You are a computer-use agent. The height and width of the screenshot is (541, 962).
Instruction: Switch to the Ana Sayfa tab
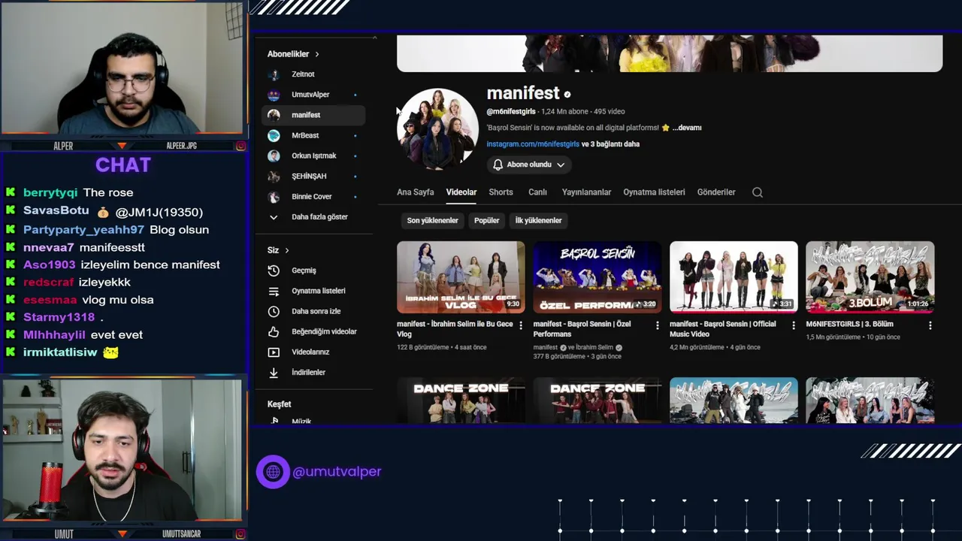pyautogui.click(x=416, y=192)
